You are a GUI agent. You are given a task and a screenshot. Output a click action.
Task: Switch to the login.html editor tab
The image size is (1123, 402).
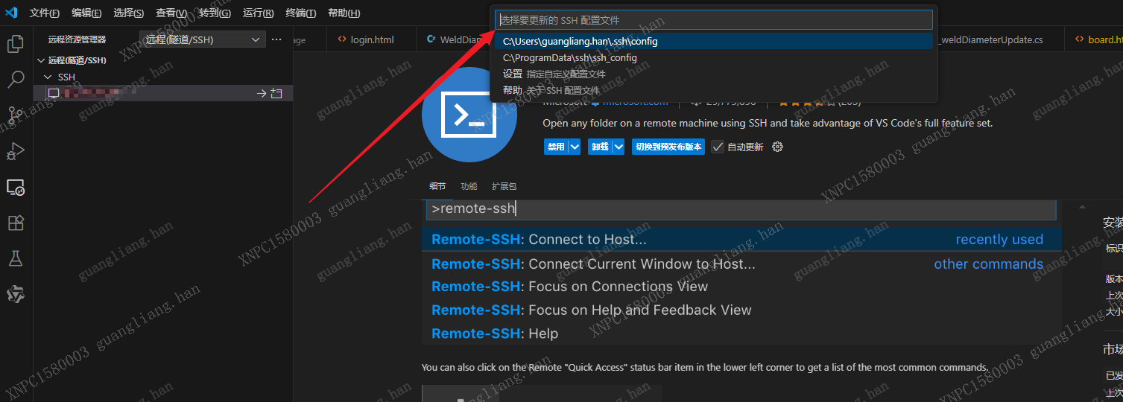pyautogui.click(x=371, y=39)
